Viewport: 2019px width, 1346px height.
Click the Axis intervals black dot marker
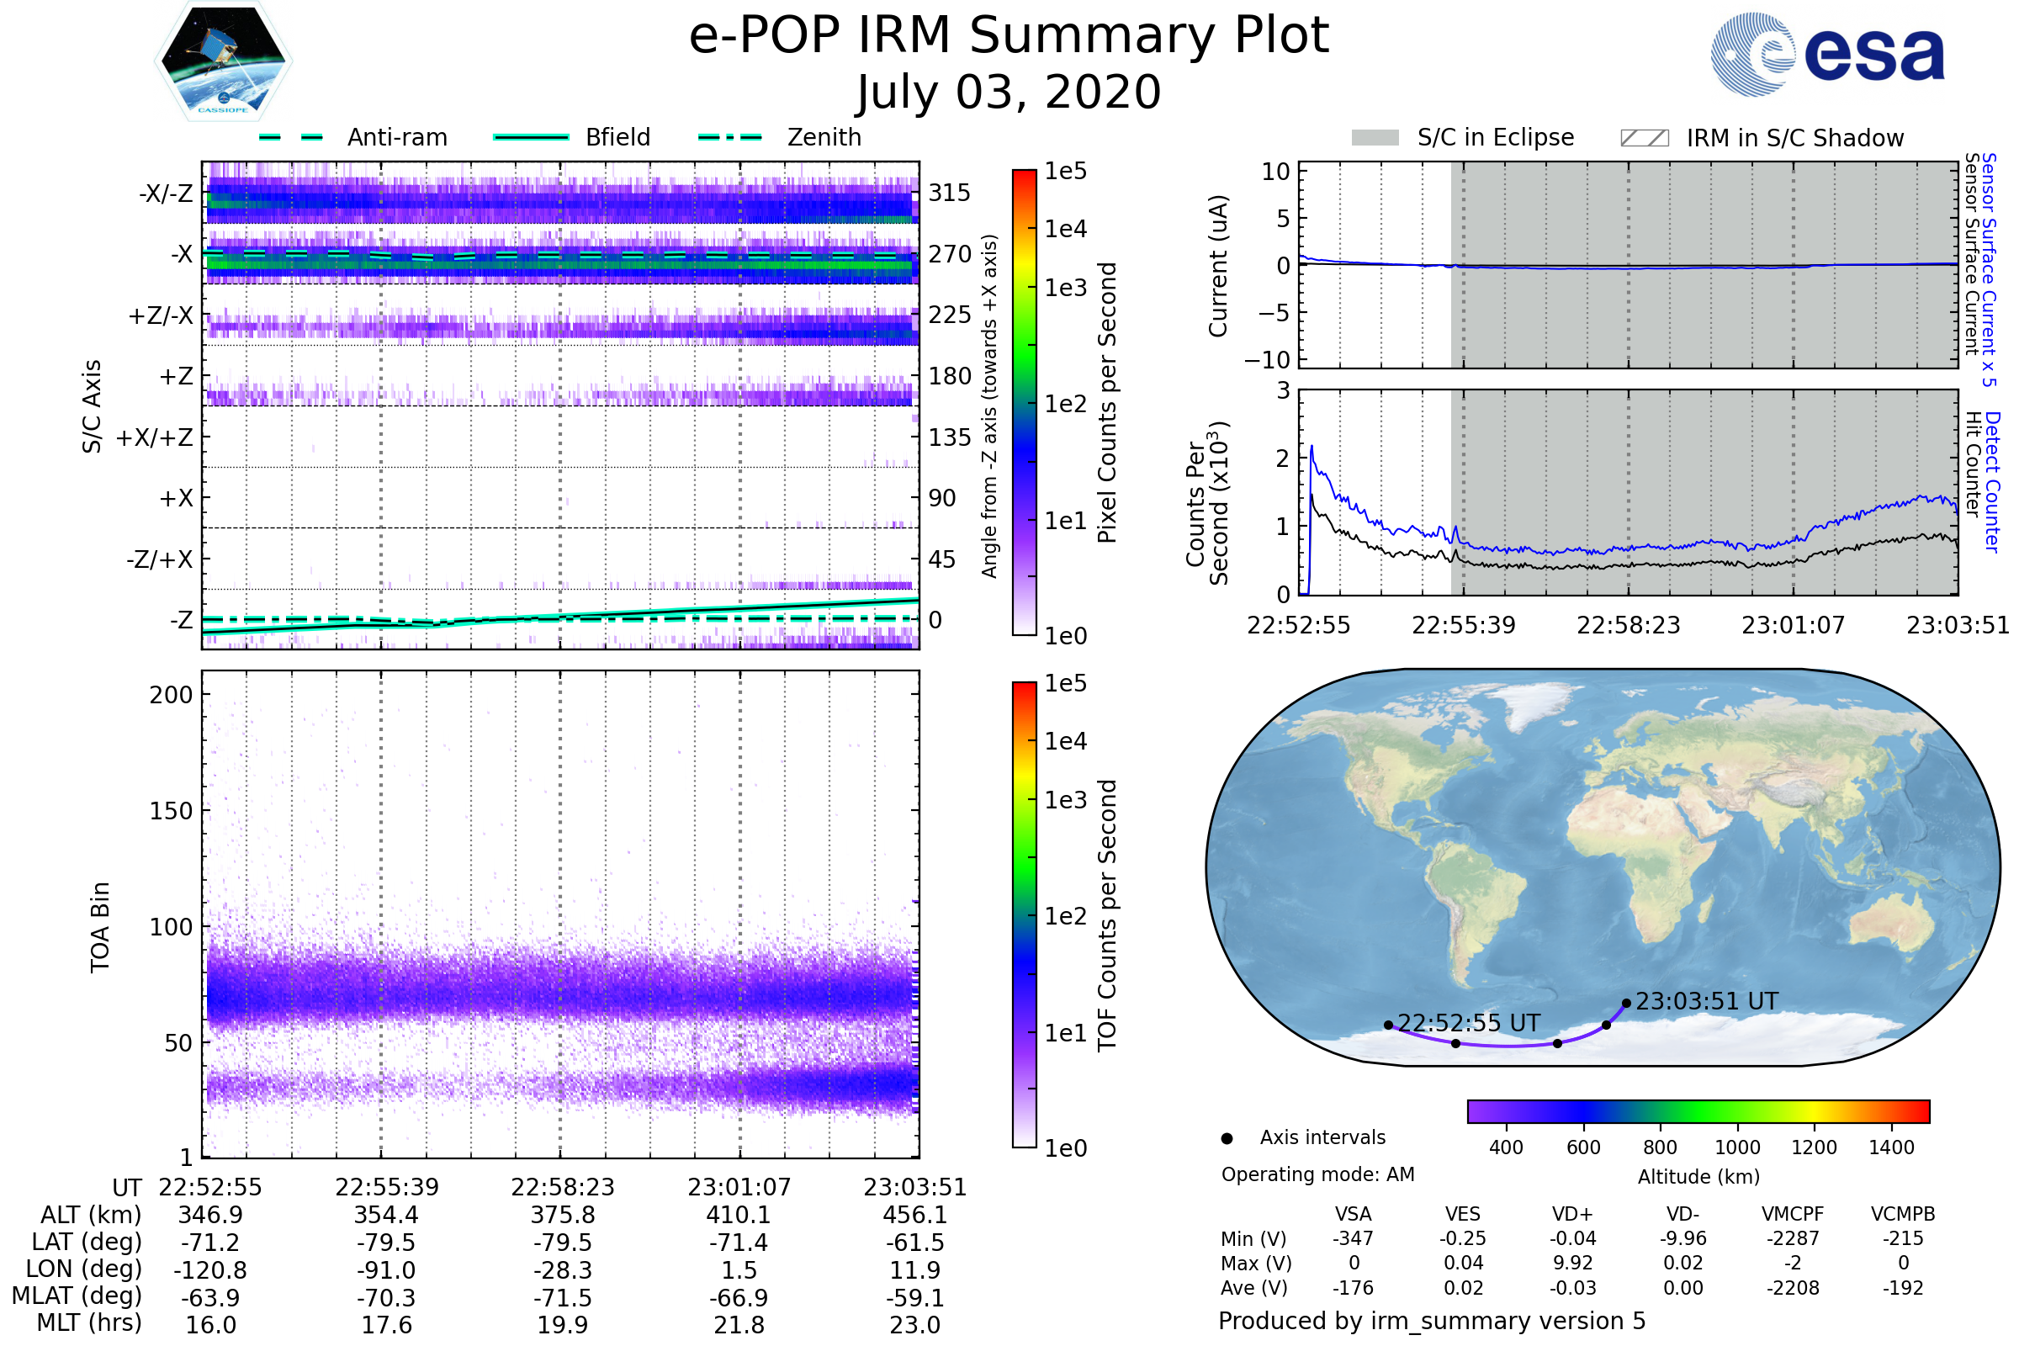[x=1227, y=1138]
